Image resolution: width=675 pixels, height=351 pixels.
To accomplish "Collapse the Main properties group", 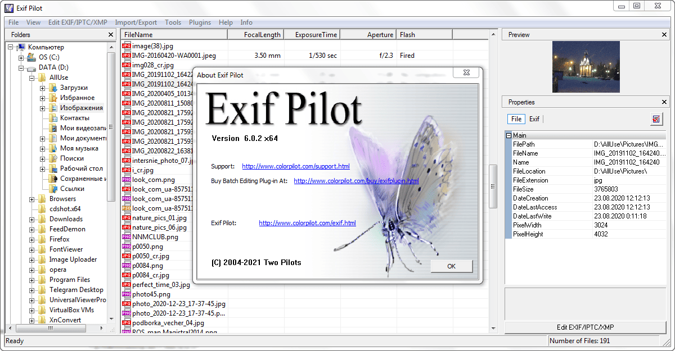I will 508,135.
